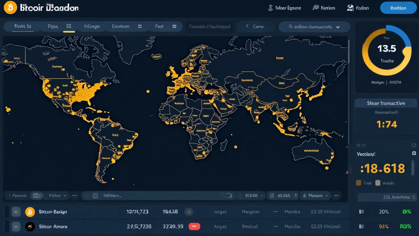Open the 8E8.60 dropdown
Image resolution: width=419 pixels, height=236 pixels.
[x=251, y=195]
